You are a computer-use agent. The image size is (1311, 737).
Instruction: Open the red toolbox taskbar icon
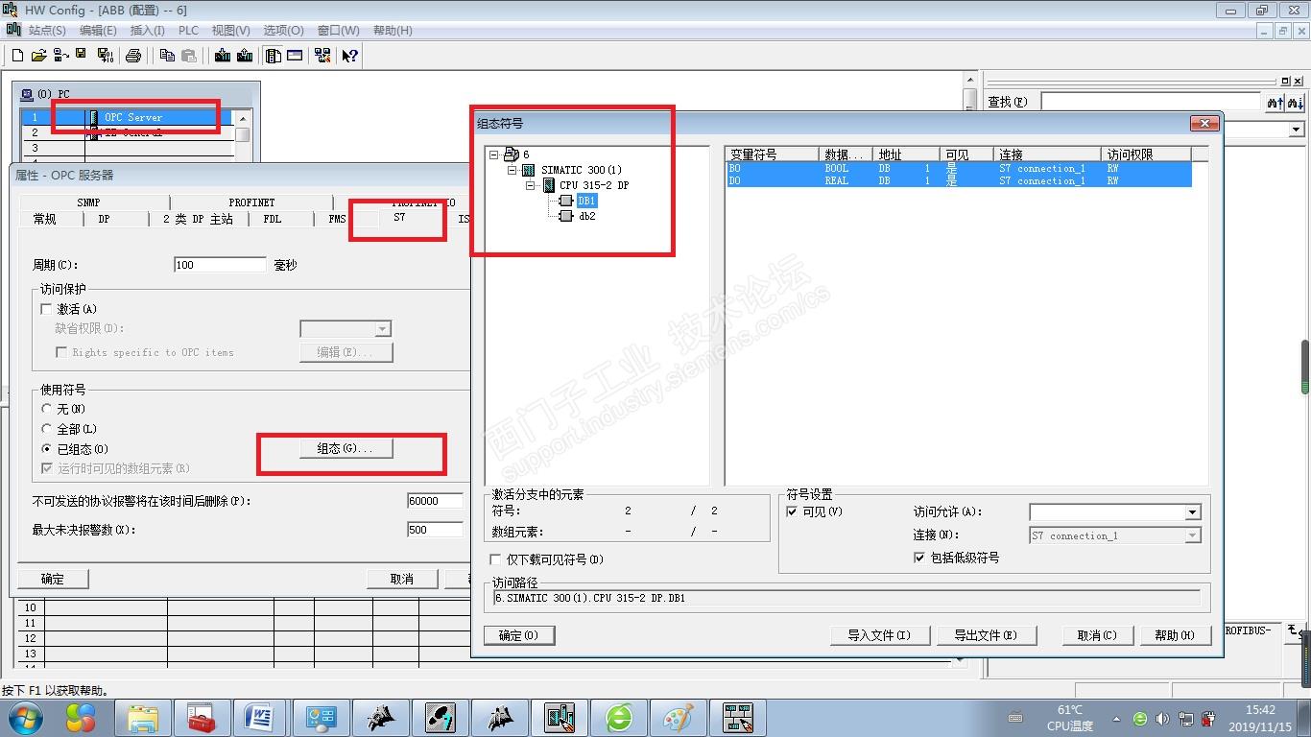pos(202,718)
